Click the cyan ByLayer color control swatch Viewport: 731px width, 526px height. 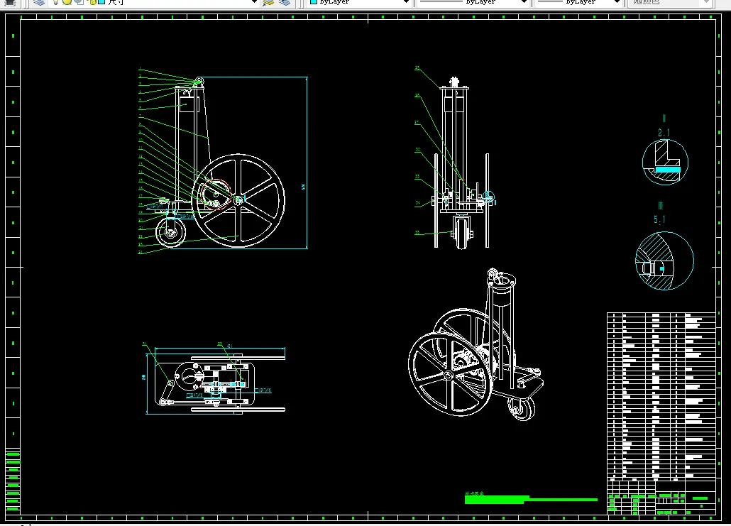314,2
